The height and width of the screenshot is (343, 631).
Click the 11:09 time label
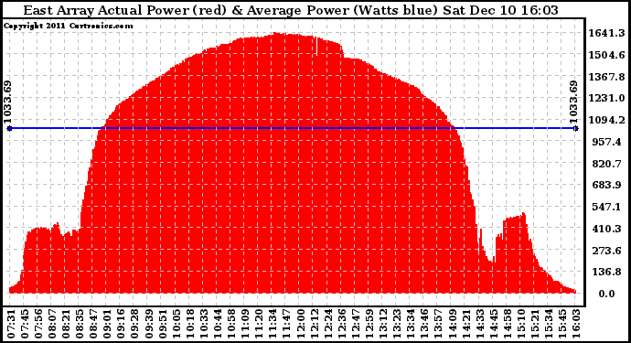pyautogui.click(x=245, y=324)
